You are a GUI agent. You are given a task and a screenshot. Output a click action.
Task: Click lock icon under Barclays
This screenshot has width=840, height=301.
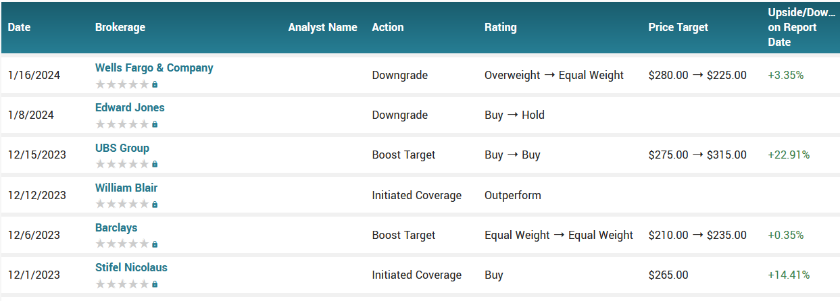pos(155,244)
